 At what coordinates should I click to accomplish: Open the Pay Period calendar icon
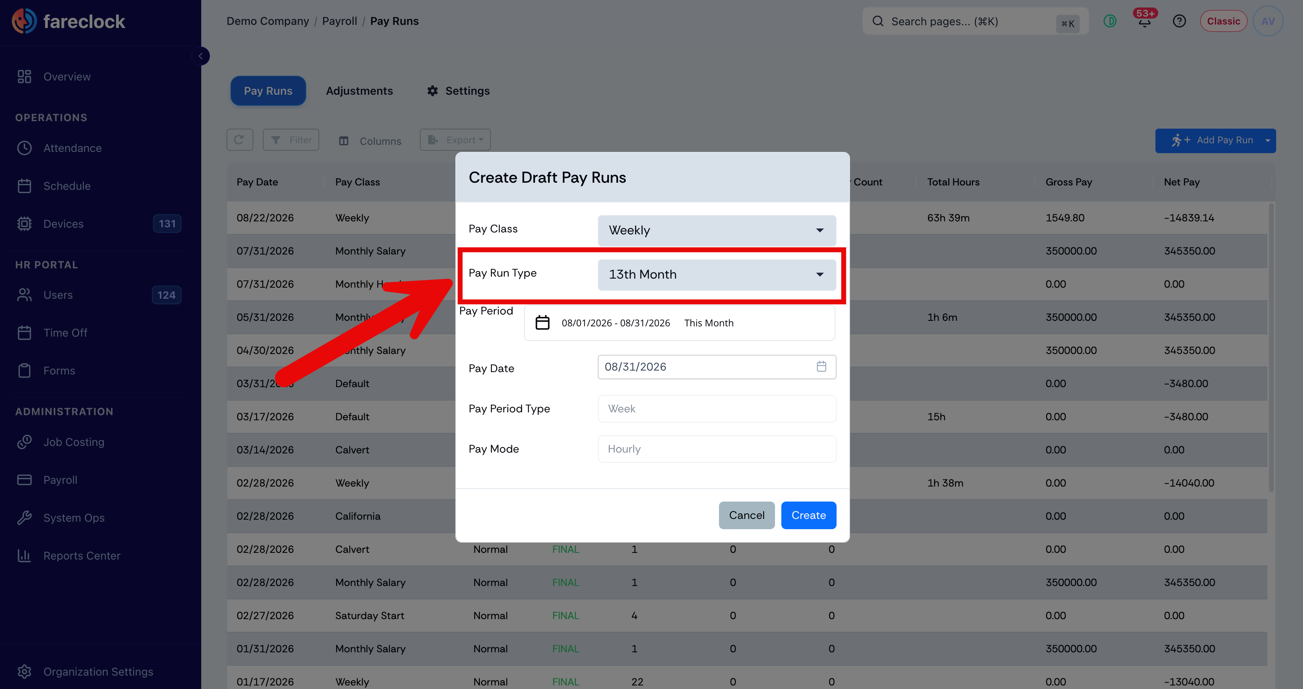pos(542,323)
